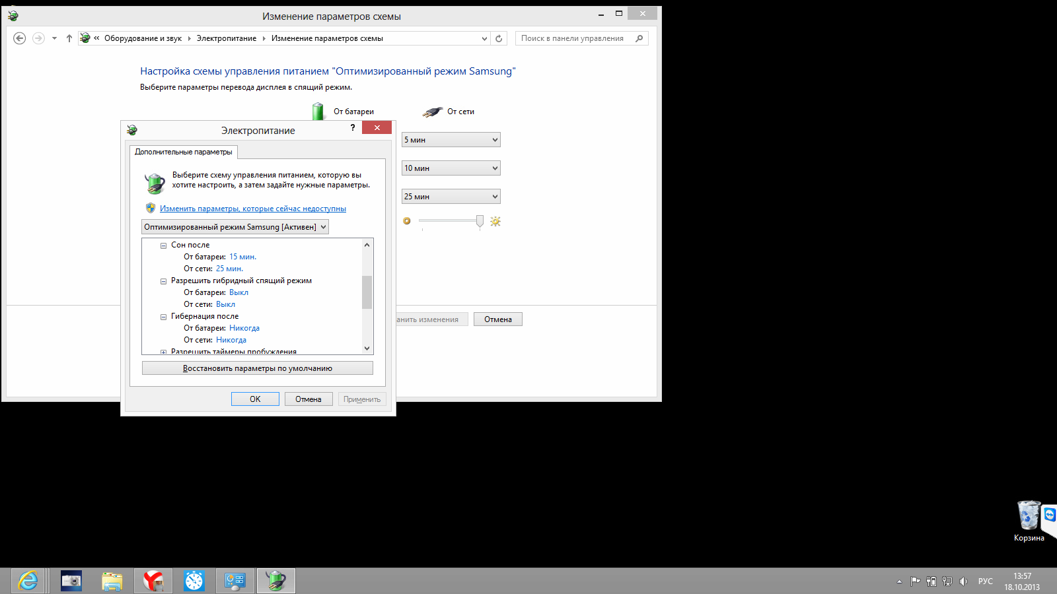The image size is (1057, 594).
Task: Select the Гибернация после tree item
Action: pos(205,316)
